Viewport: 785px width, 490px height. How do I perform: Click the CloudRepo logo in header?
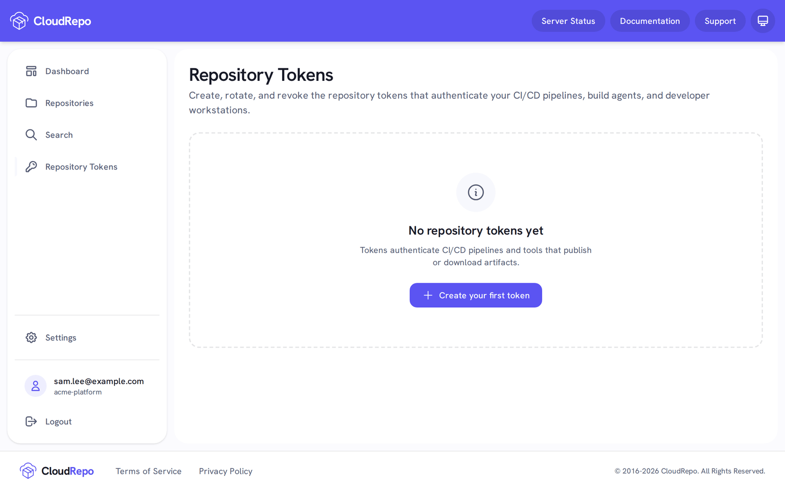[x=51, y=21]
